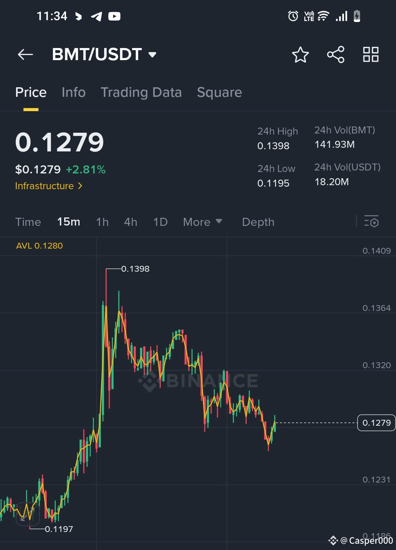Screen dimensions: 396x550
Task: Open the Depth chart view
Action: (x=258, y=222)
